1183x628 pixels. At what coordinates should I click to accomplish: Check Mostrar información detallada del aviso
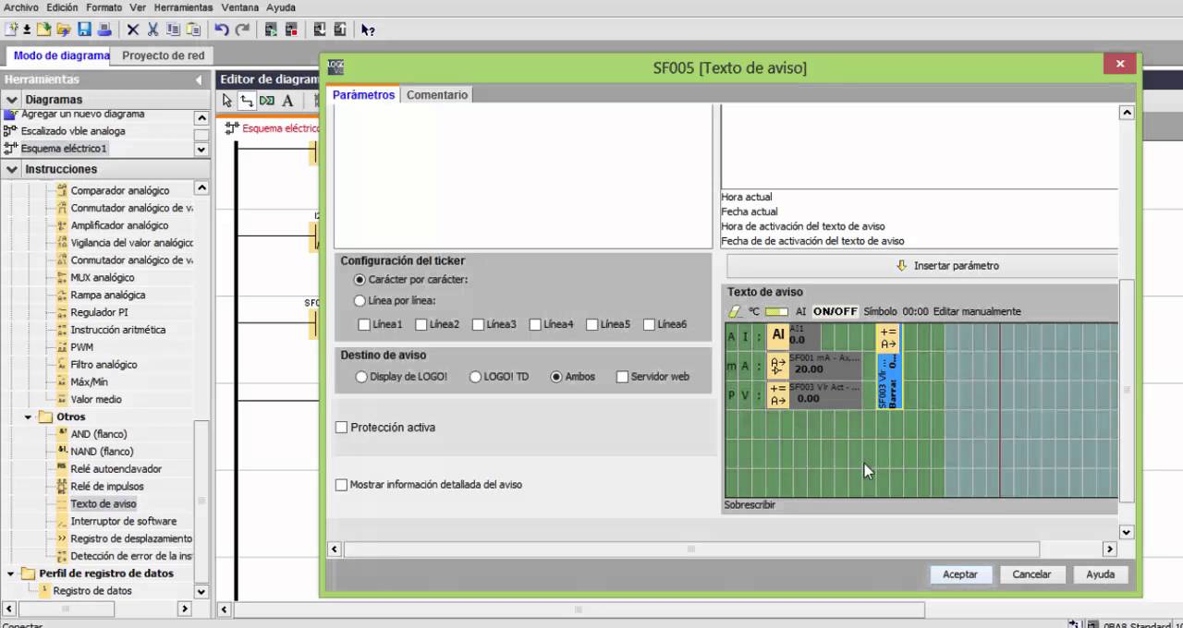pyautogui.click(x=342, y=485)
